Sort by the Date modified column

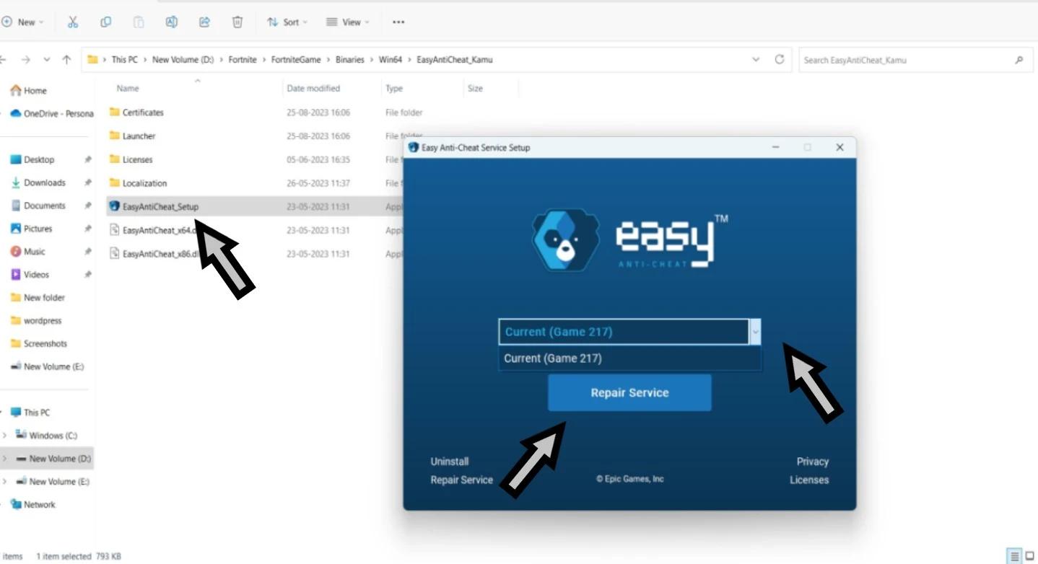[313, 88]
